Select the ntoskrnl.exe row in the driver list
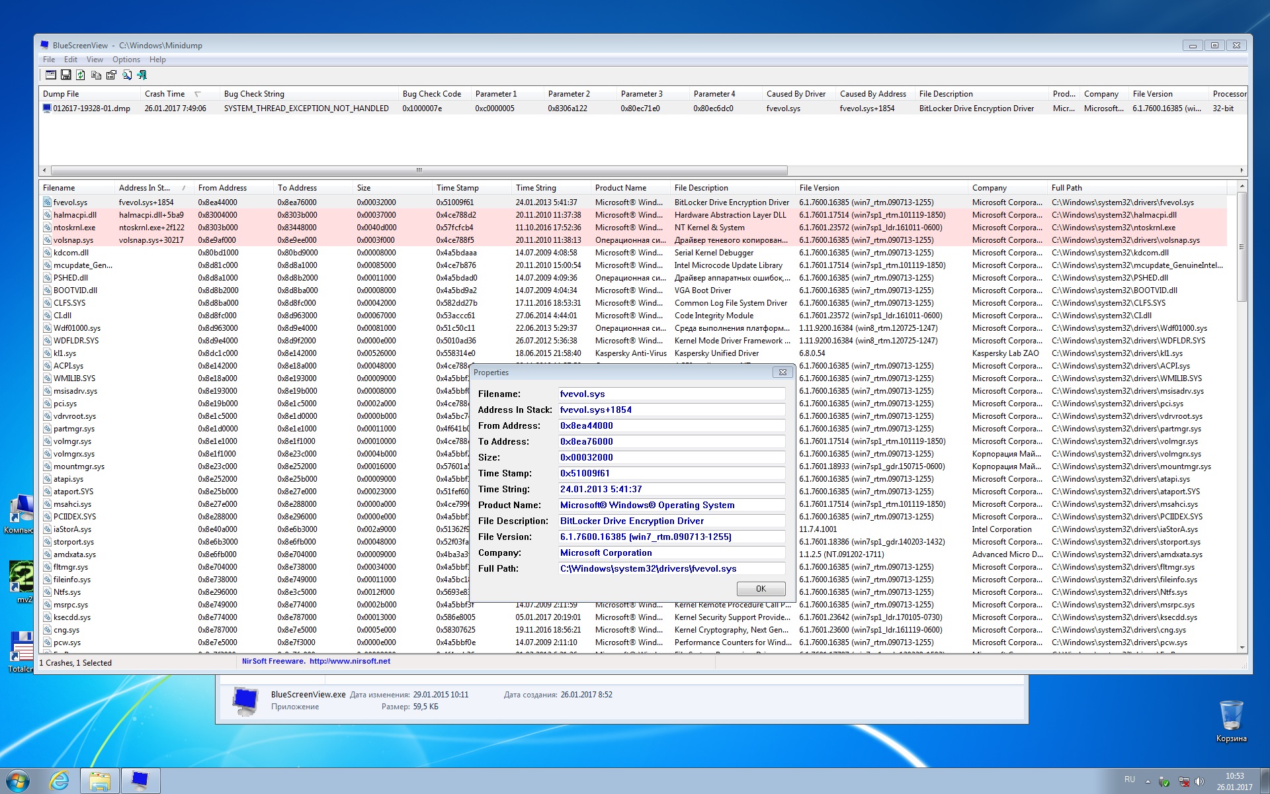This screenshot has width=1270, height=794. pos(74,228)
